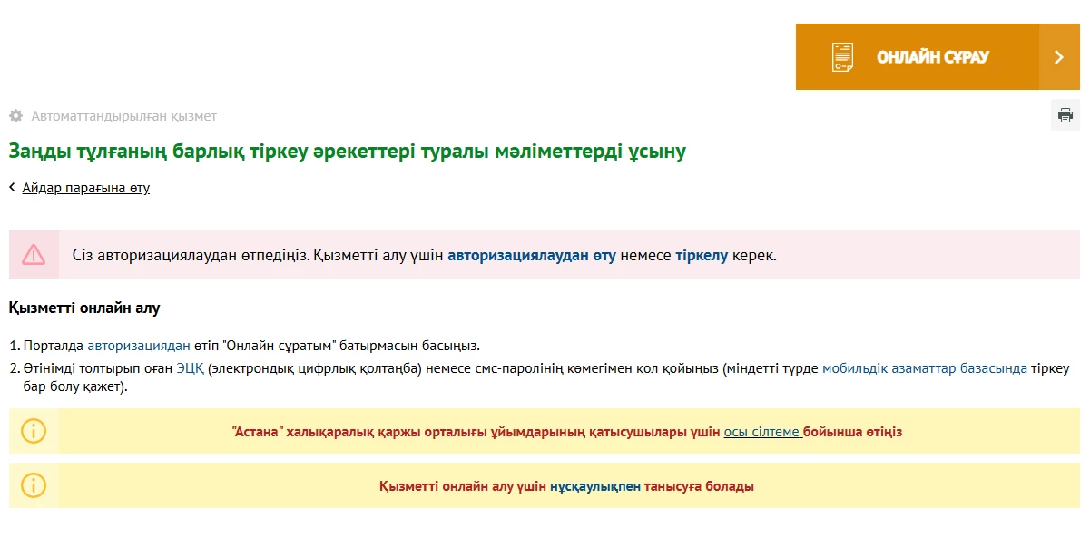Screen dimensions: 1090x538
Task: Open the тіркелу registration link
Action: [x=702, y=256]
